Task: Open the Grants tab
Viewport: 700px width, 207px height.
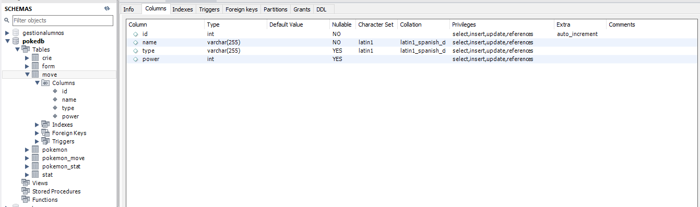Action: coord(302,9)
